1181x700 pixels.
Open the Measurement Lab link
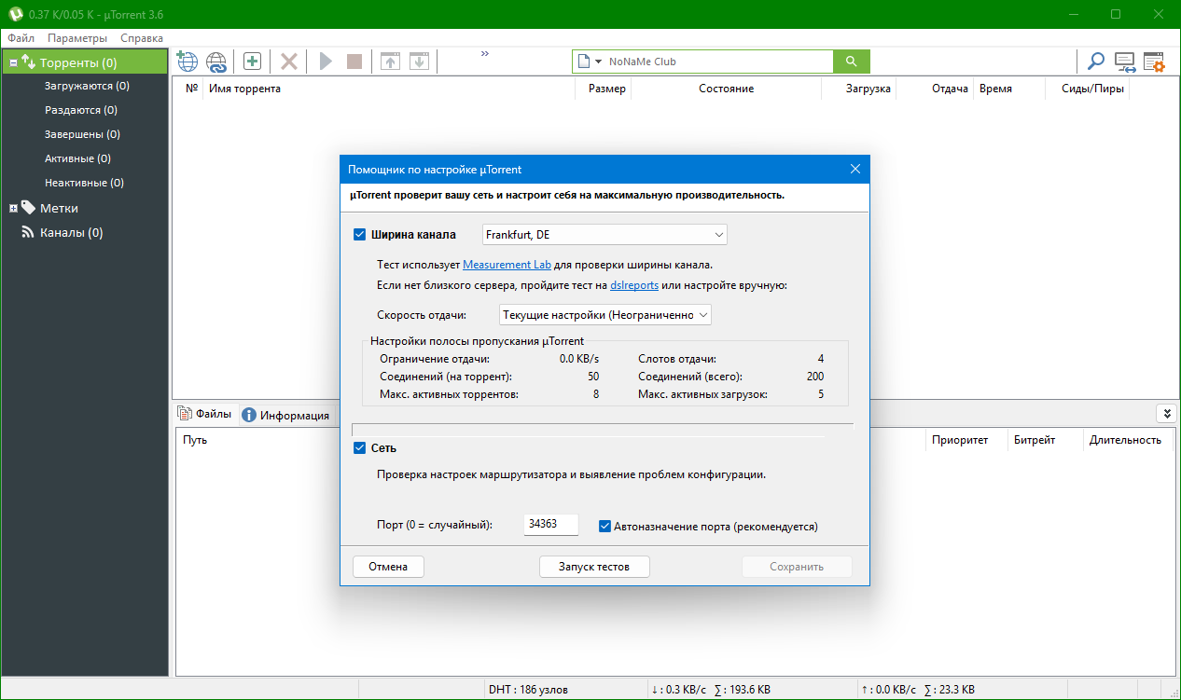507,265
